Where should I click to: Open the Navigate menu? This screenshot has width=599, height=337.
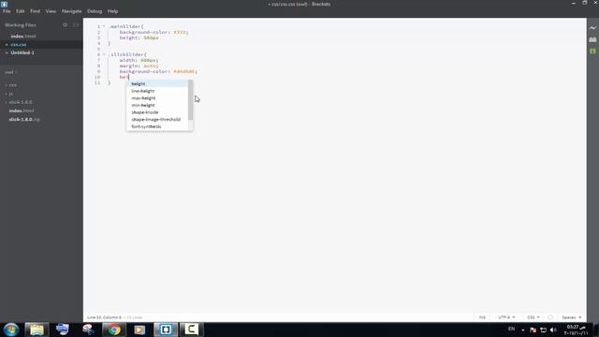point(71,11)
